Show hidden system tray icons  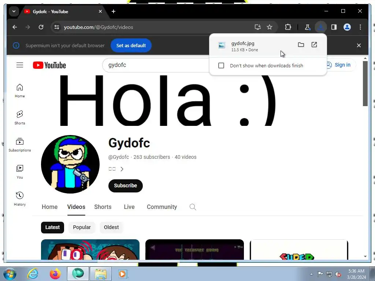pyautogui.click(x=311, y=274)
